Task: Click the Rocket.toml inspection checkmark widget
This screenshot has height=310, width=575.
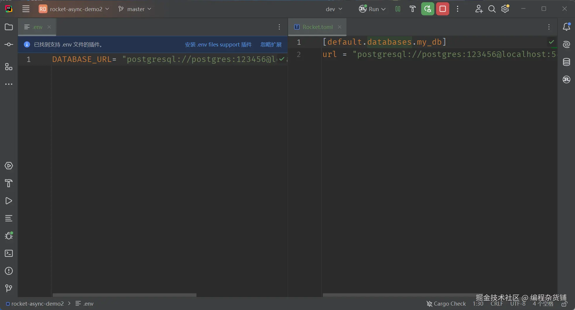Action: pyautogui.click(x=551, y=42)
